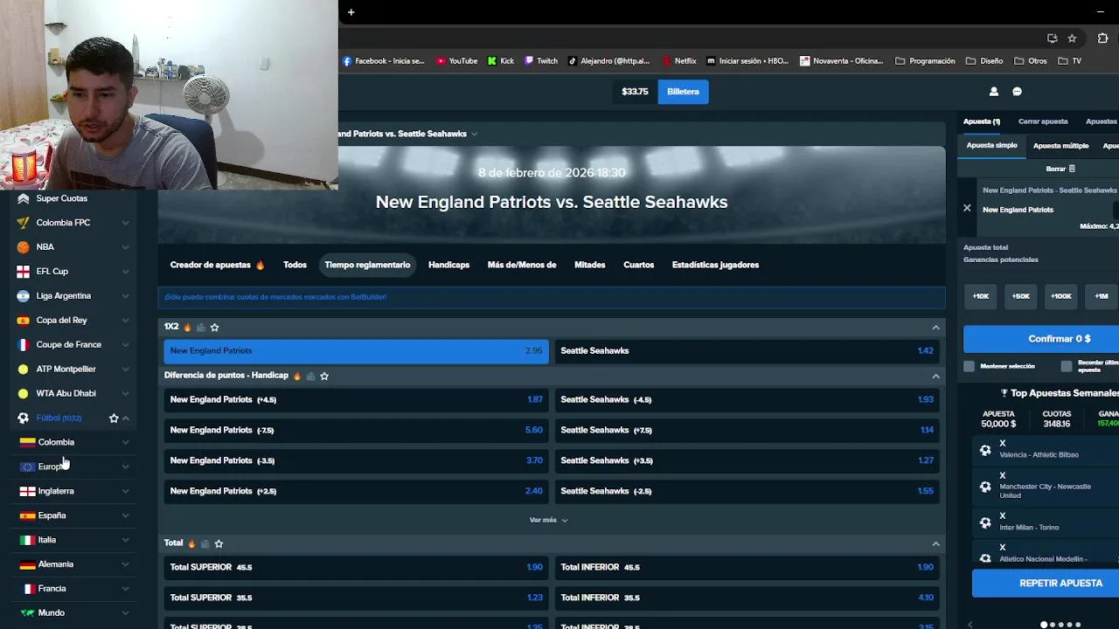Open the live chat bubble icon
Image resolution: width=1119 pixels, height=629 pixels.
[x=1017, y=92]
